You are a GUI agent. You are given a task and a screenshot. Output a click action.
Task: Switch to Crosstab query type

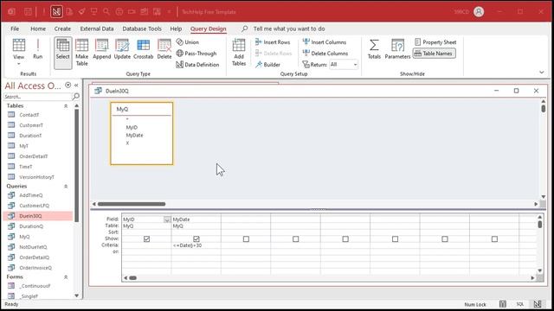[144, 49]
